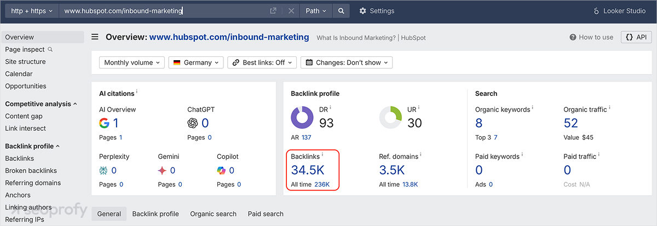The width and height of the screenshot is (657, 226).
Task: Open How to use help
Action: coord(591,37)
